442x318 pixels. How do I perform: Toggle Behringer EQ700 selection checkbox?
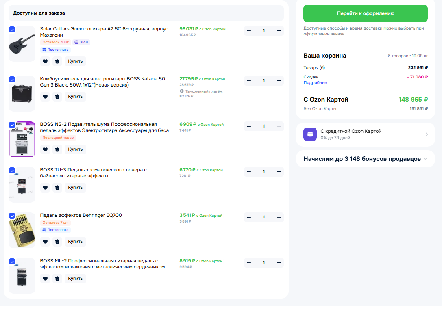click(x=12, y=216)
